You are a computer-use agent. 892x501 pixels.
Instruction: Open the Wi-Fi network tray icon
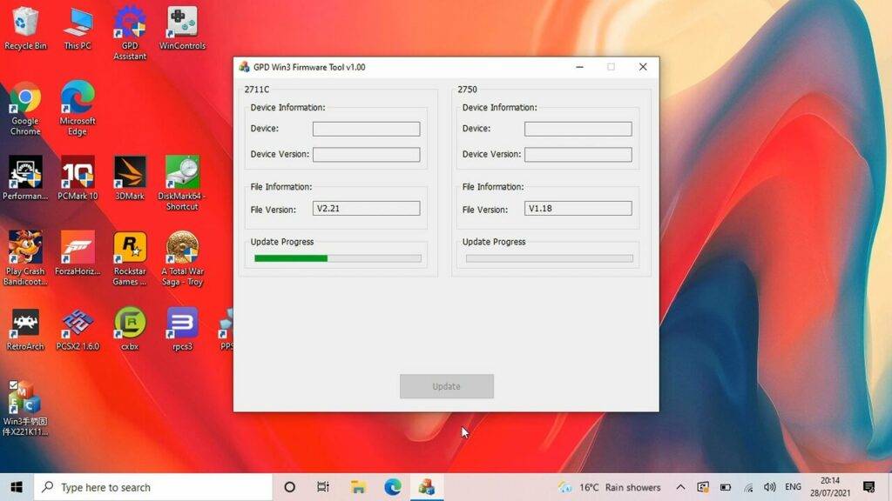748,487
